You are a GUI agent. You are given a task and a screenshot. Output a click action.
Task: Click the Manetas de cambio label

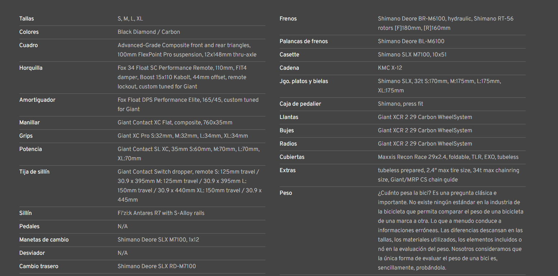point(44,240)
